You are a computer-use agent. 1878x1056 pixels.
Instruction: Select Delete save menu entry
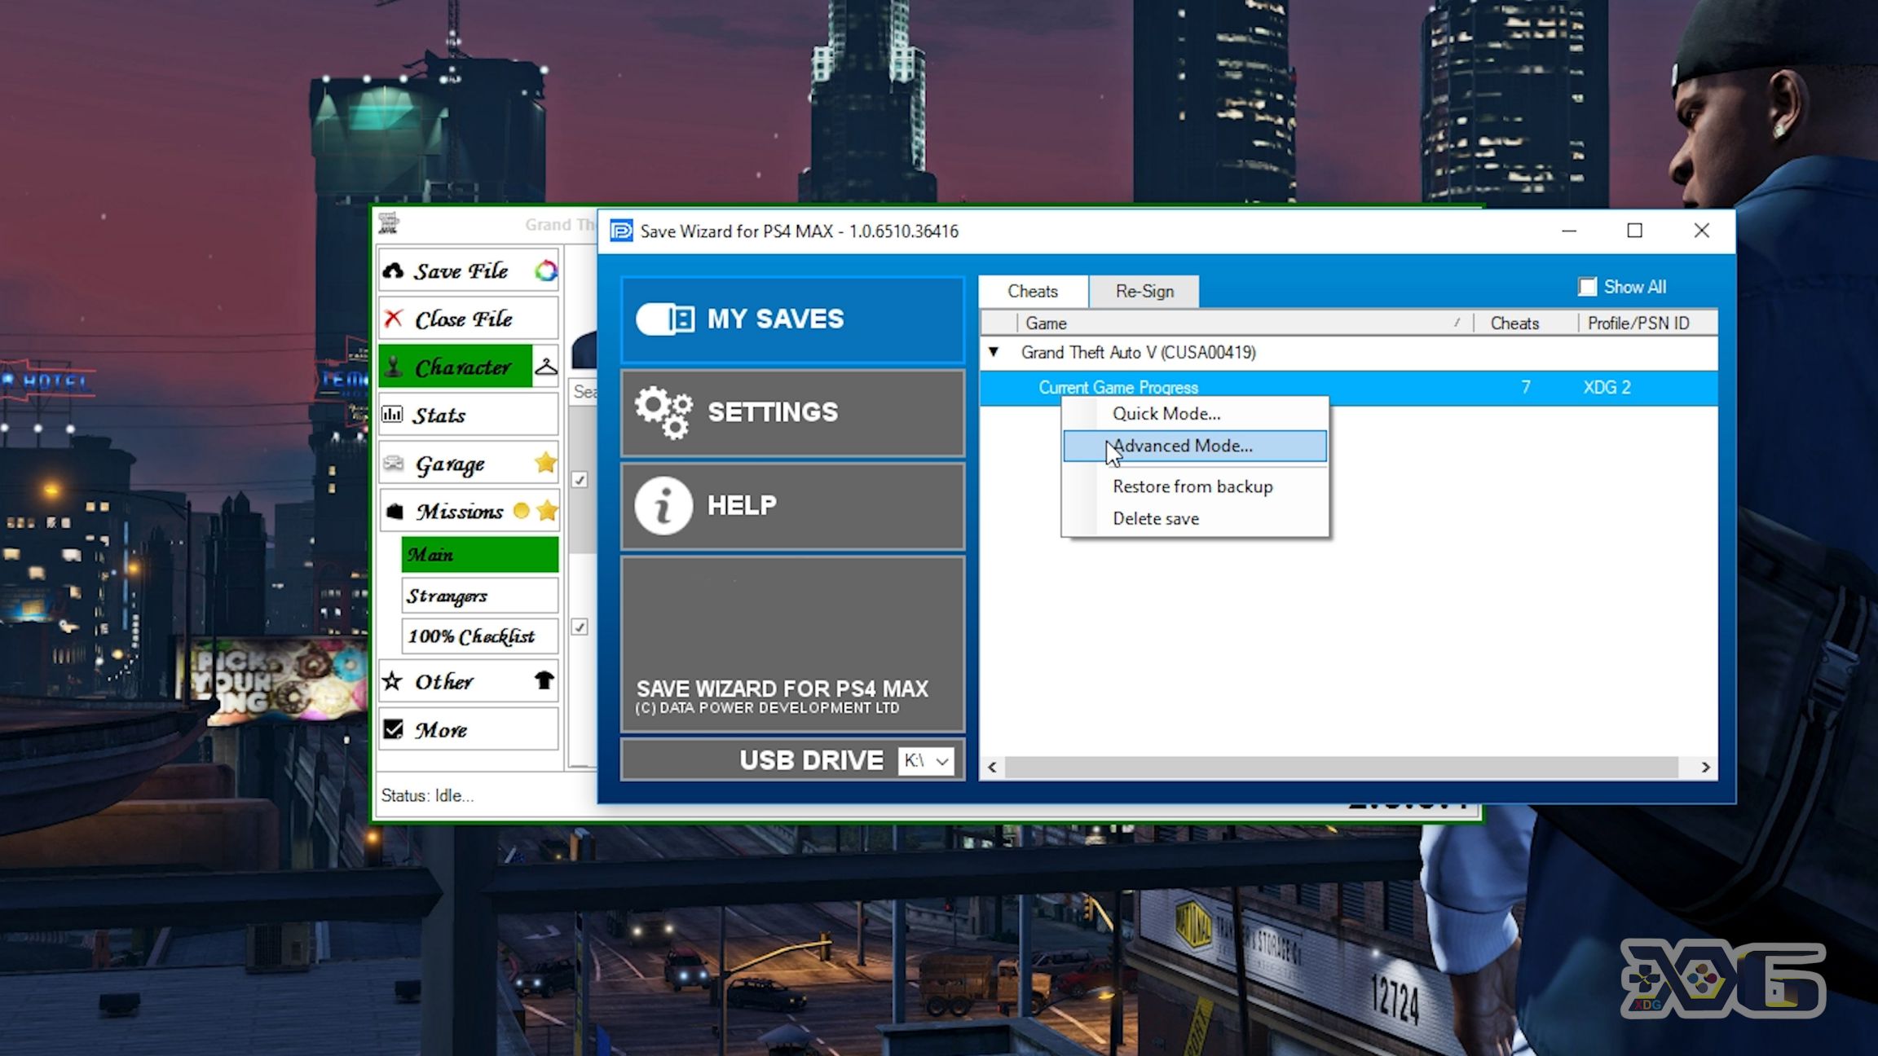pyautogui.click(x=1195, y=518)
